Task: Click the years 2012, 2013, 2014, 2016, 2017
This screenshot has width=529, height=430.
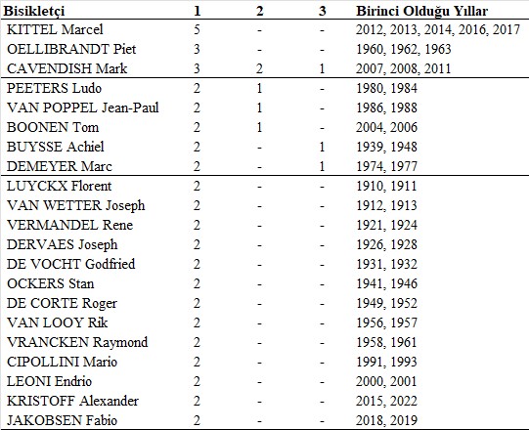Action: pos(438,29)
